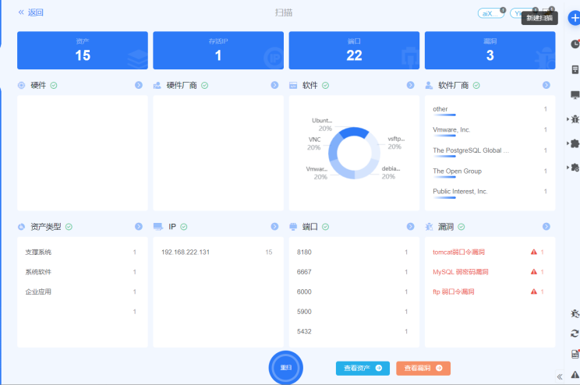The width and height of the screenshot is (580, 385).
Task: Open the clock history icon in sidebar
Action: (x=575, y=44)
